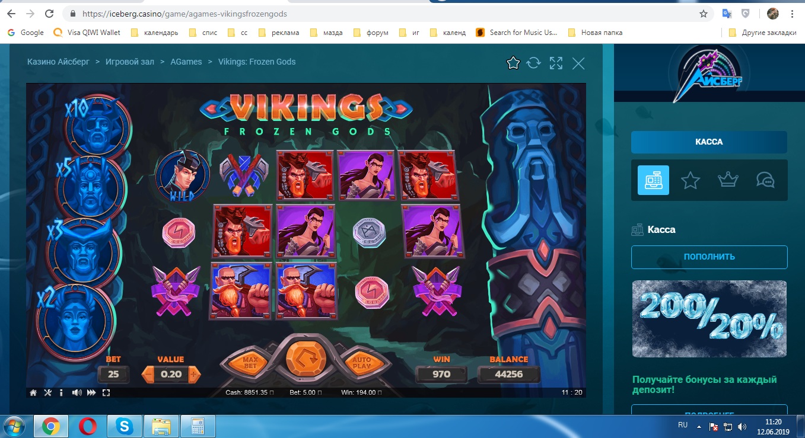This screenshot has width=805, height=438.
Task: Open the мазда bookmarks folder
Action: click(326, 33)
